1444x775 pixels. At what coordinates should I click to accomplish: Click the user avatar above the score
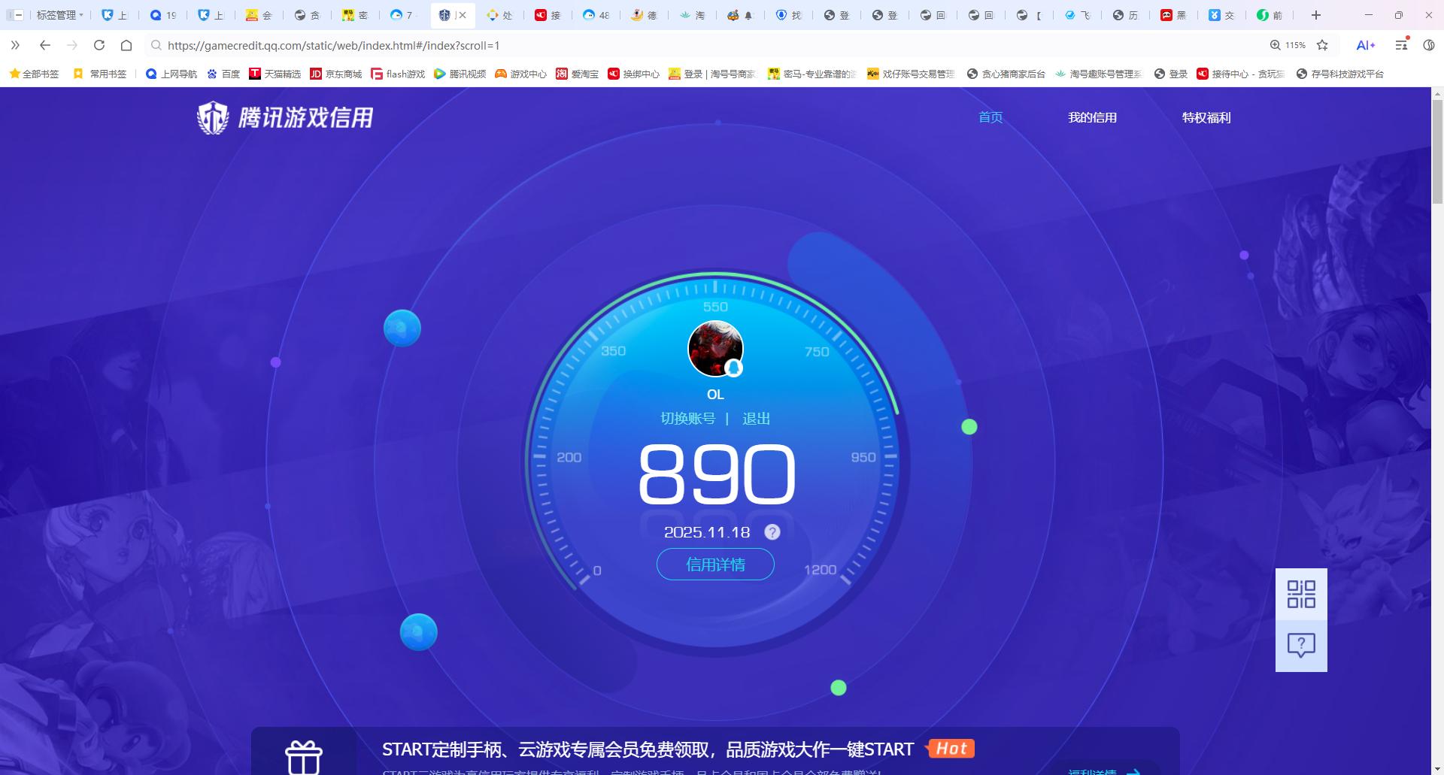tap(715, 348)
